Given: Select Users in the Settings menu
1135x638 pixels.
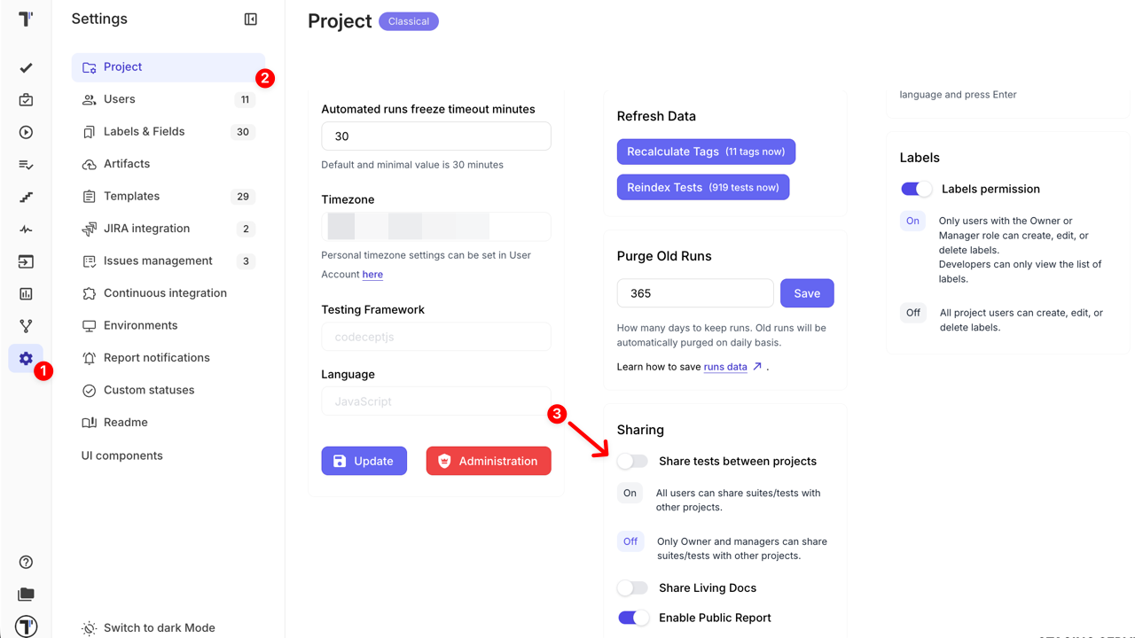Looking at the screenshot, I should point(120,99).
